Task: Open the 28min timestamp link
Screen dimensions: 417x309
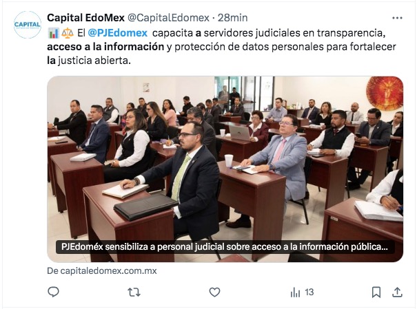Action: (233, 18)
